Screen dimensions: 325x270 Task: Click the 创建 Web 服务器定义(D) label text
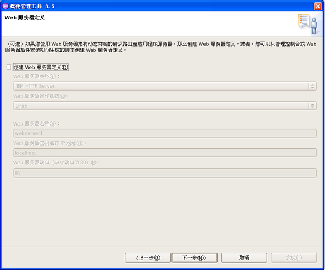tap(41, 67)
